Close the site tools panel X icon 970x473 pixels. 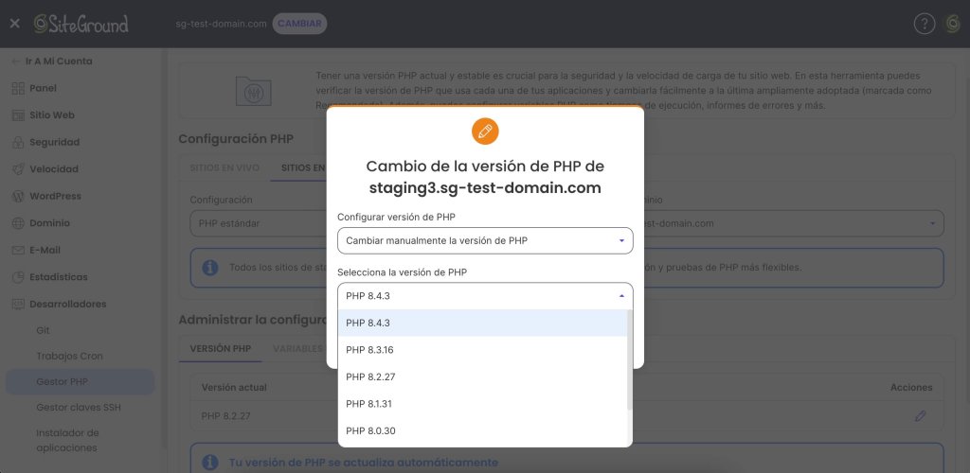15,24
